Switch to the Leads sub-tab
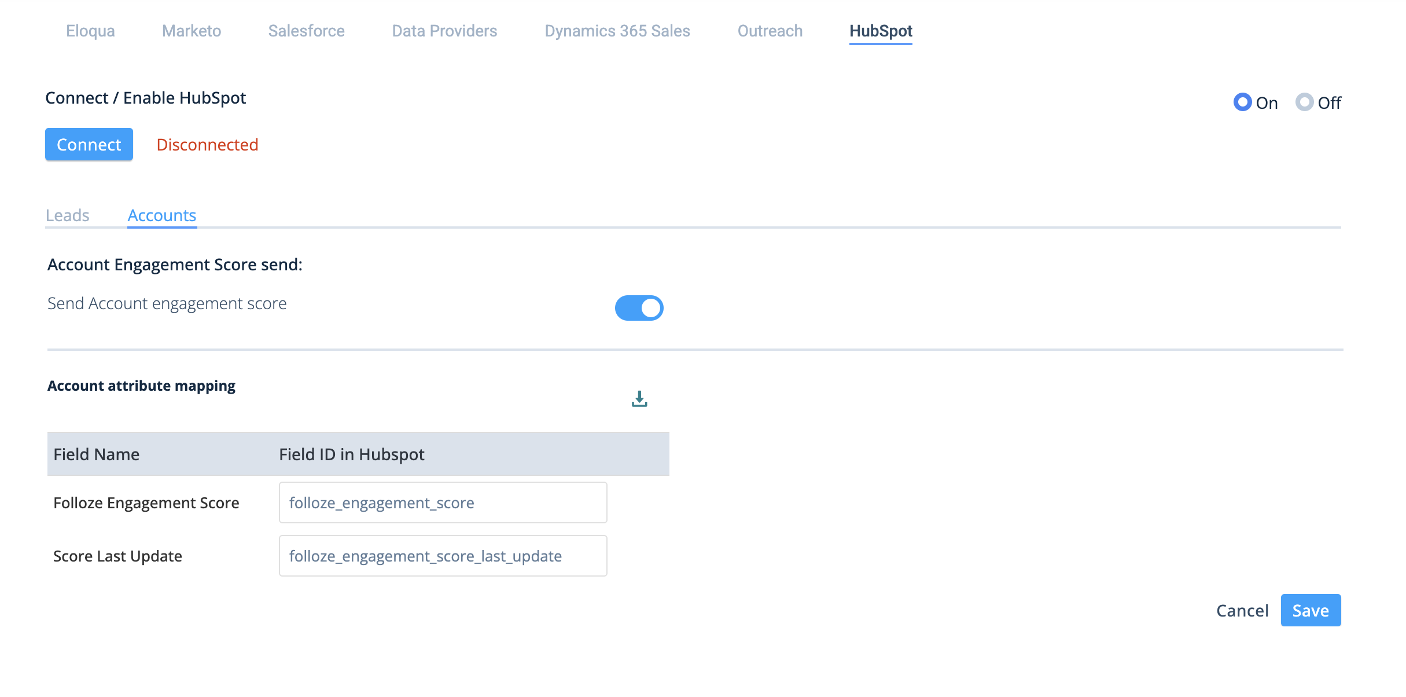This screenshot has width=1406, height=697. point(68,215)
